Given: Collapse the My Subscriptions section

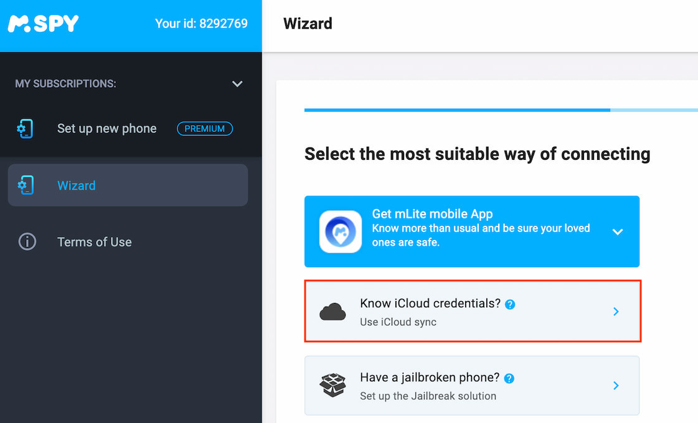Looking at the screenshot, I should [x=237, y=84].
